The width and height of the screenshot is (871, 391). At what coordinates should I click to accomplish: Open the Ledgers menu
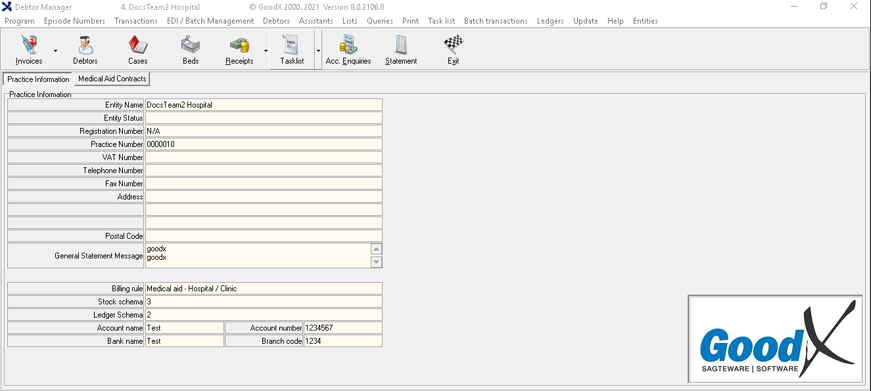click(x=550, y=21)
